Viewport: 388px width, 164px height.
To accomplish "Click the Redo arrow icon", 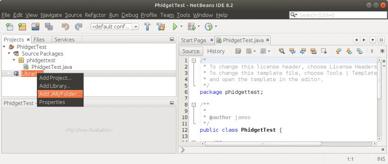I will point(79,26).
